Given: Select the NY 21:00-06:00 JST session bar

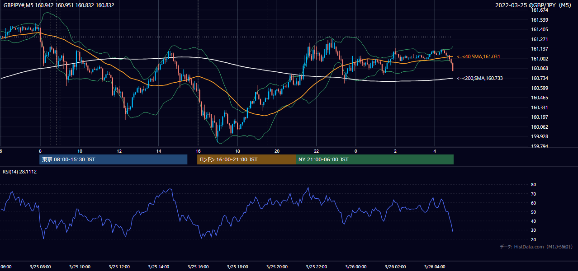Looking at the screenshot, I should (x=374, y=159).
